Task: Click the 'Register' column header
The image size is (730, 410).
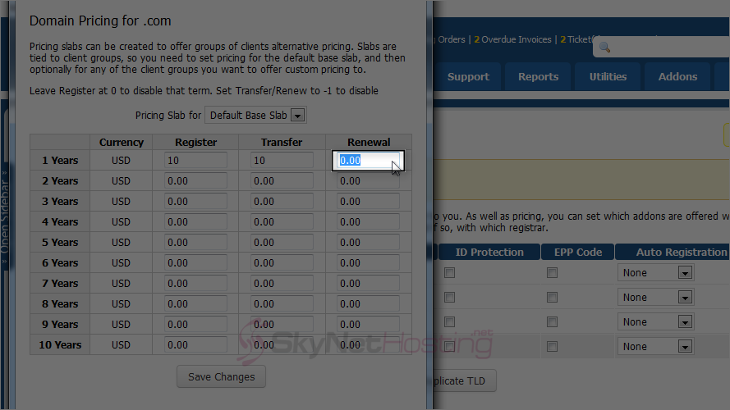Action: [195, 142]
